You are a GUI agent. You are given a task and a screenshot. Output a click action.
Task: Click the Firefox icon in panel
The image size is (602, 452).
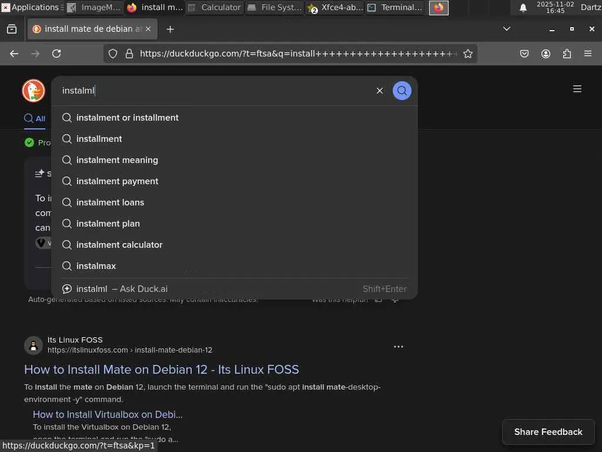click(x=439, y=7)
